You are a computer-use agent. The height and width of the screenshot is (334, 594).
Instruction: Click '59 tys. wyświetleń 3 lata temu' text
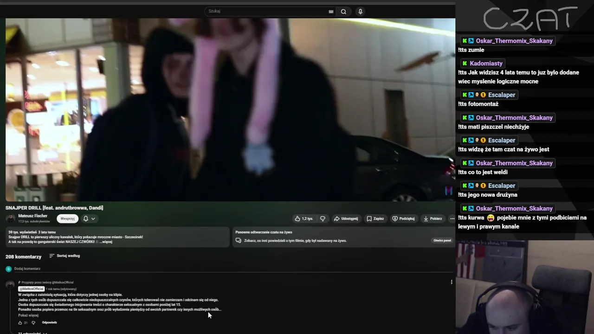pos(32,232)
